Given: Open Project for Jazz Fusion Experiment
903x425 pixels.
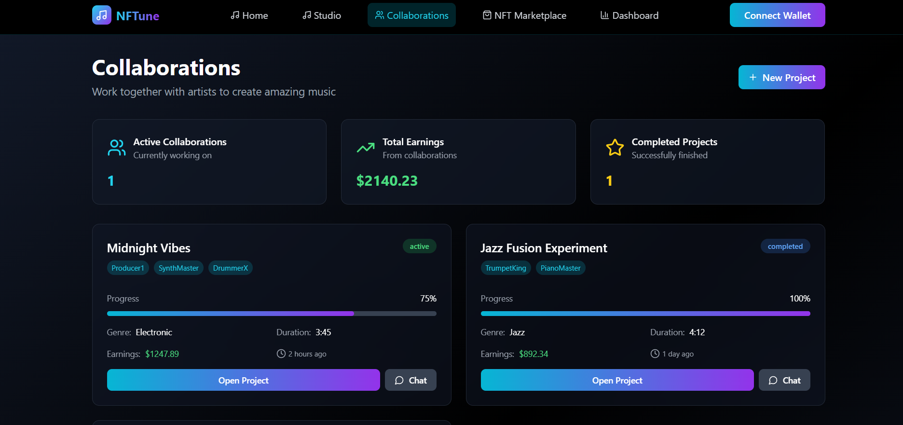Looking at the screenshot, I should [617, 380].
